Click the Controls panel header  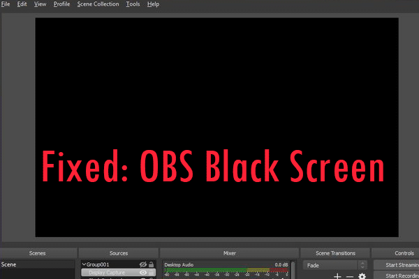tap(395, 253)
